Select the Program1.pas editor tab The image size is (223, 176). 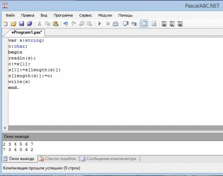(27, 32)
